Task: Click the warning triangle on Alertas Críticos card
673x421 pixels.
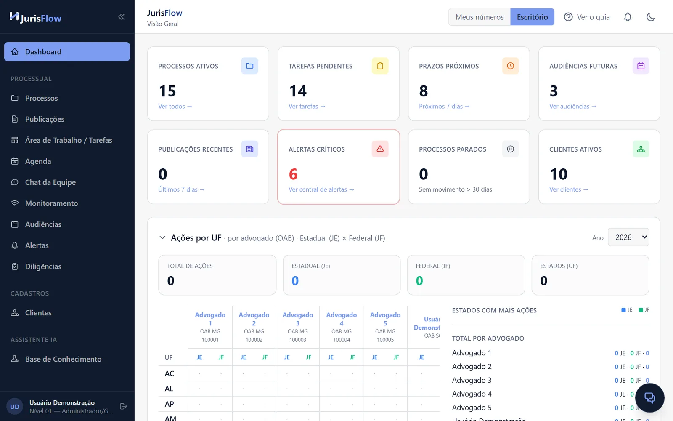Action: [380, 149]
